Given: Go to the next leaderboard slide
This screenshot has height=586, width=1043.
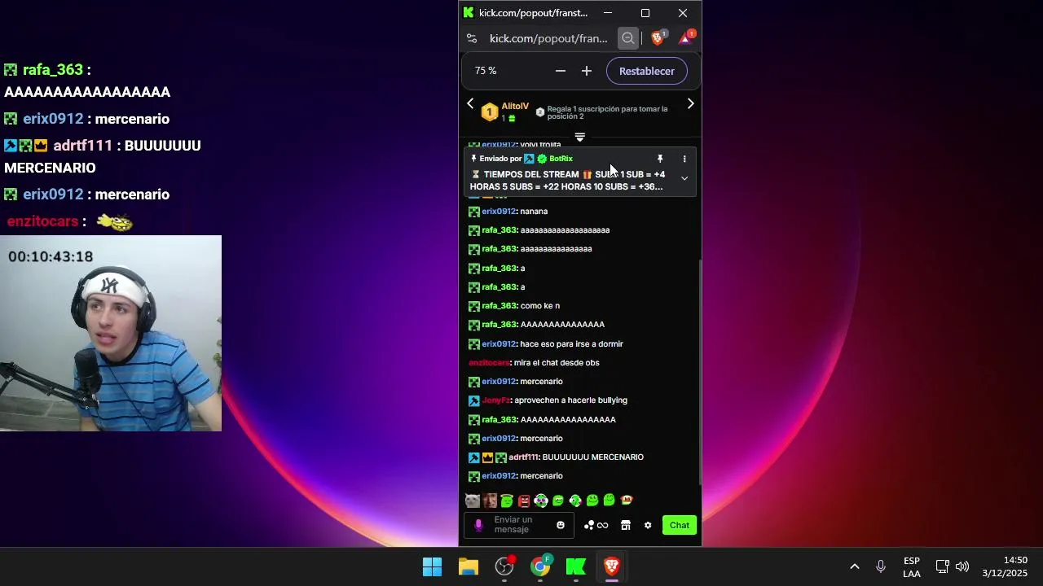Looking at the screenshot, I should (690, 103).
